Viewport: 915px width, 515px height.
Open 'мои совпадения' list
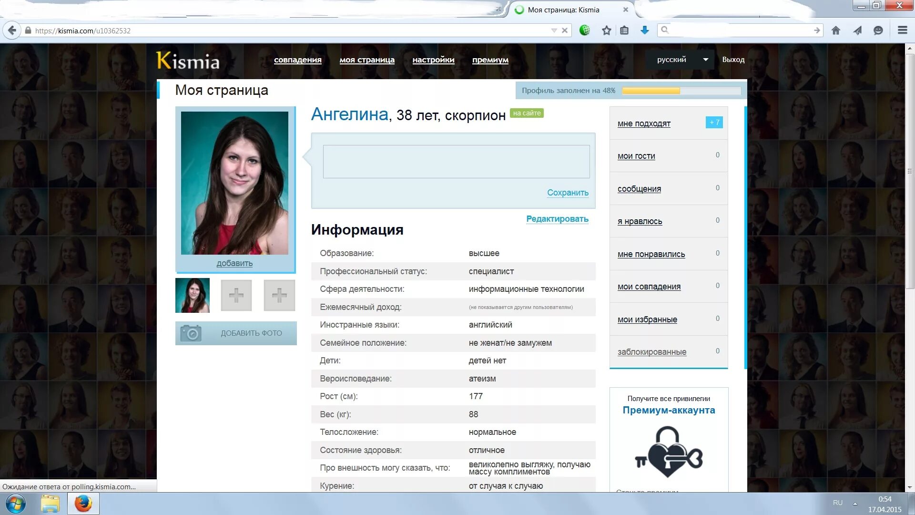[x=649, y=287]
